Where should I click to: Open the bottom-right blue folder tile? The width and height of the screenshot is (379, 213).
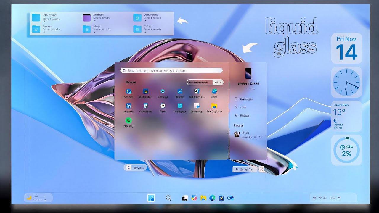click(137, 29)
